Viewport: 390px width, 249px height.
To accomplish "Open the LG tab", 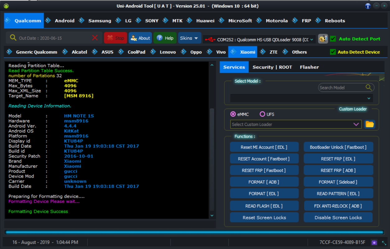I will click(128, 21).
